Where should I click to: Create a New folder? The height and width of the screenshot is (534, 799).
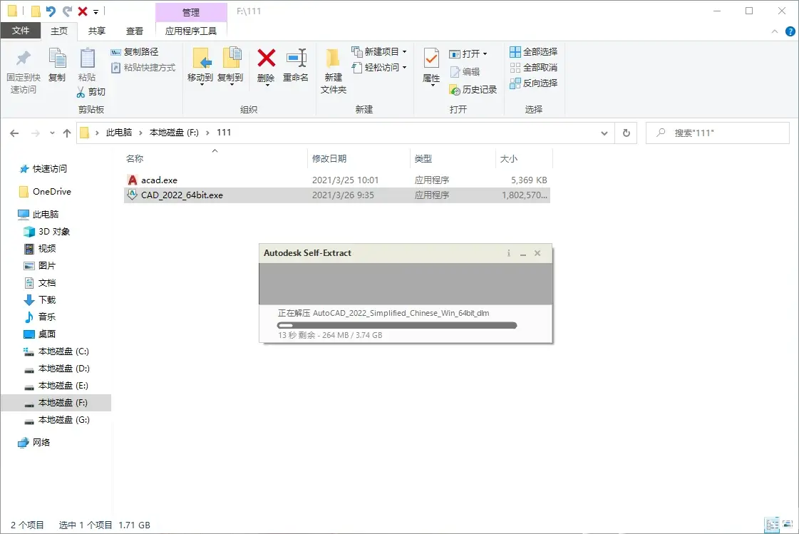(x=334, y=71)
